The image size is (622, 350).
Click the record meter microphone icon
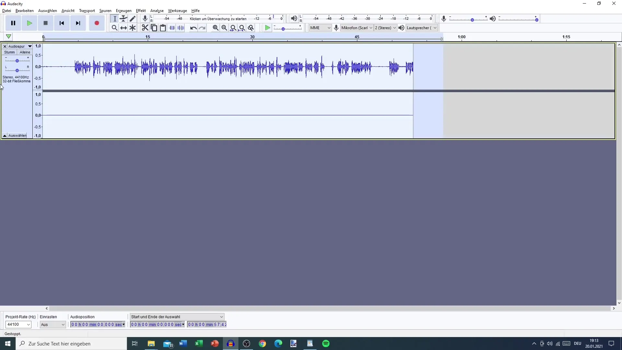tap(145, 19)
